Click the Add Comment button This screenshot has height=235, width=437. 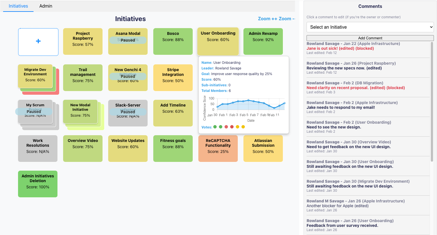click(370, 38)
